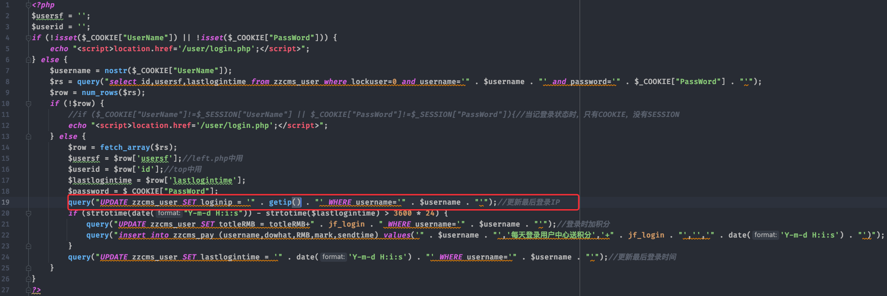Click the 'id' array key on line 16

click(146, 169)
